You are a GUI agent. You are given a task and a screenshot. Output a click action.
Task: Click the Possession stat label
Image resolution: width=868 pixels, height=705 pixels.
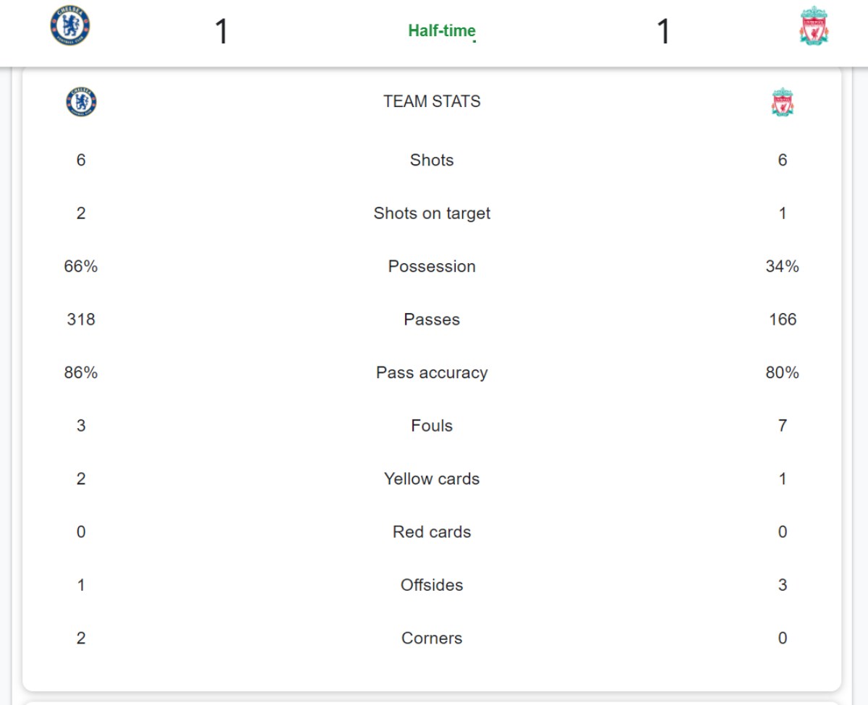point(432,266)
